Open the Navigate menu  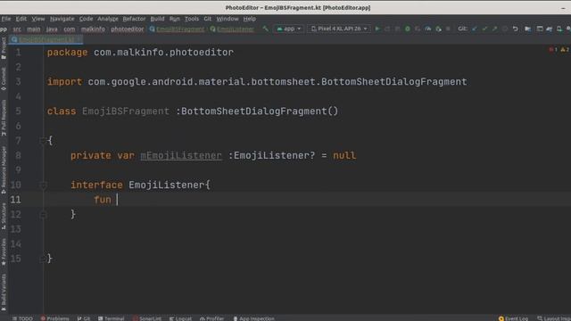click(62, 19)
